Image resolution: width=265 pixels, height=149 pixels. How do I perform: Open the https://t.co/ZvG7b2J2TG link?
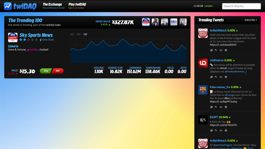(x=223, y=125)
